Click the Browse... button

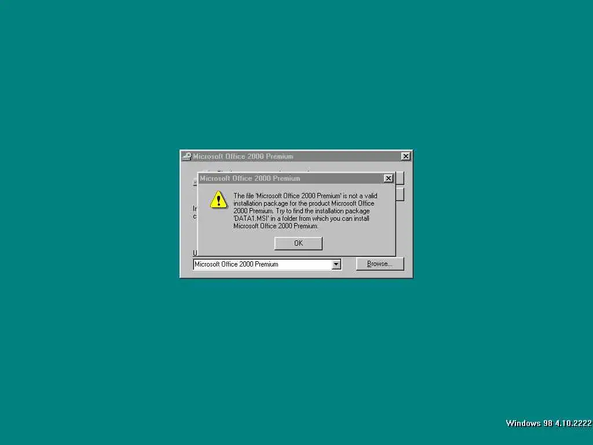click(x=380, y=264)
